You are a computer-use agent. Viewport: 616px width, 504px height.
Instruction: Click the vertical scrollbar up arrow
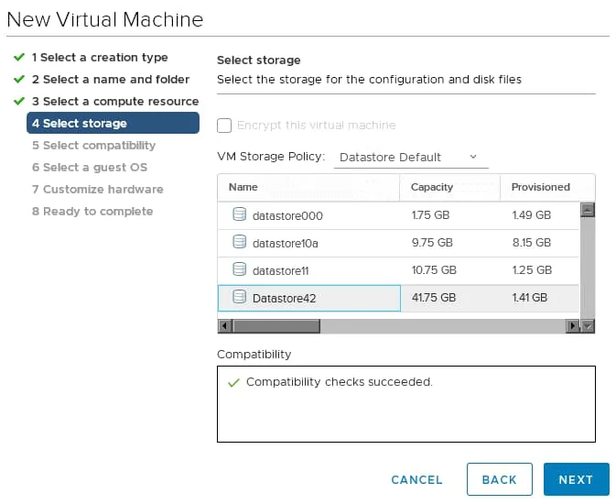(588, 209)
